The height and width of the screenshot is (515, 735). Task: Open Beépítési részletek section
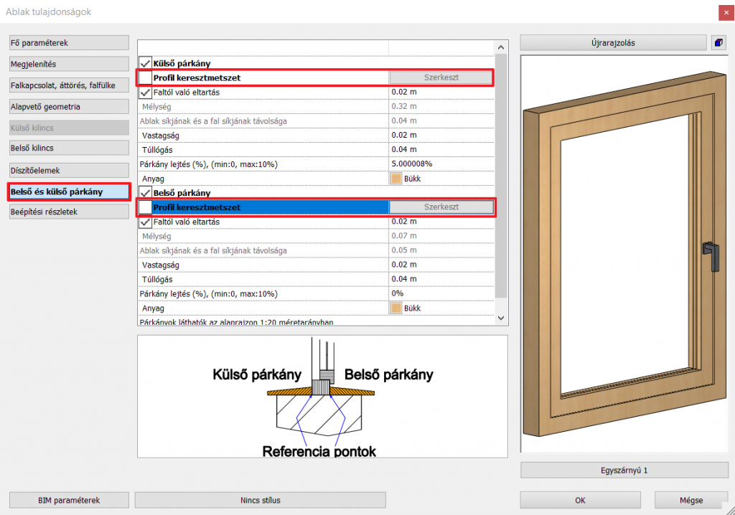pyautogui.click(x=68, y=212)
